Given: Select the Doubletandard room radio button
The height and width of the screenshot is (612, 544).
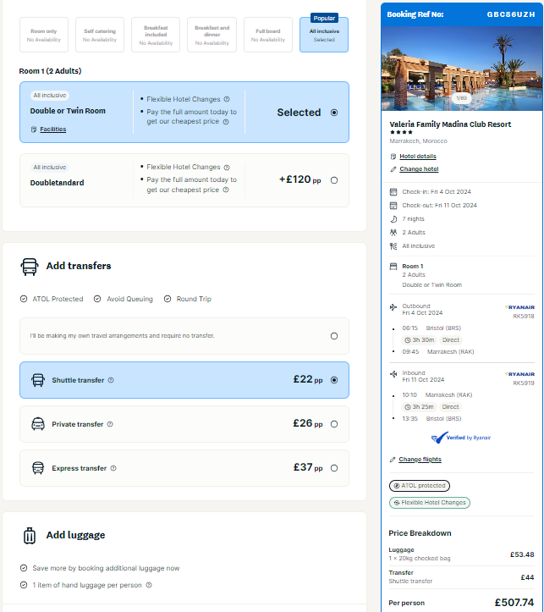Looking at the screenshot, I should click(334, 180).
